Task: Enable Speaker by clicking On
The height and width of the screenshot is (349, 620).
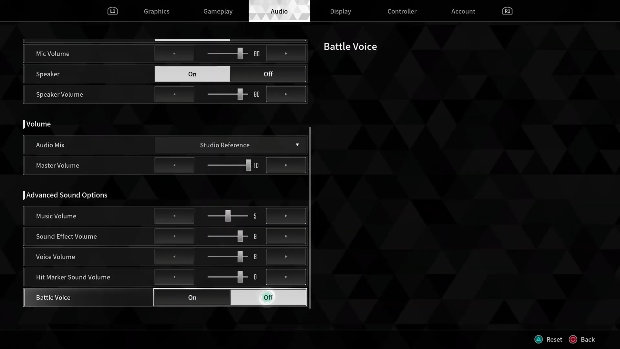Action: 192,74
